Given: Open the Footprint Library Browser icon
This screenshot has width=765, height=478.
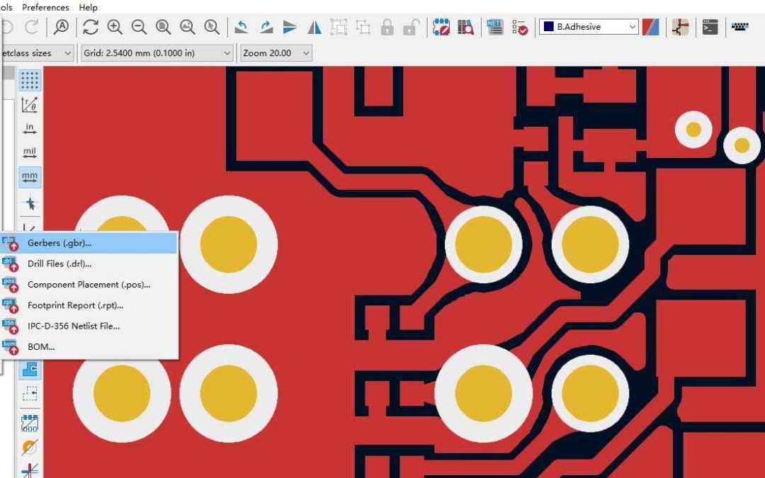Looking at the screenshot, I should (465, 27).
